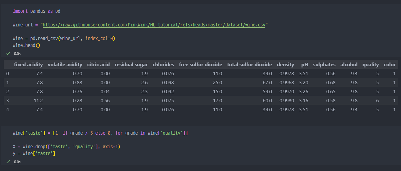Click pH value 3.16

(303, 101)
